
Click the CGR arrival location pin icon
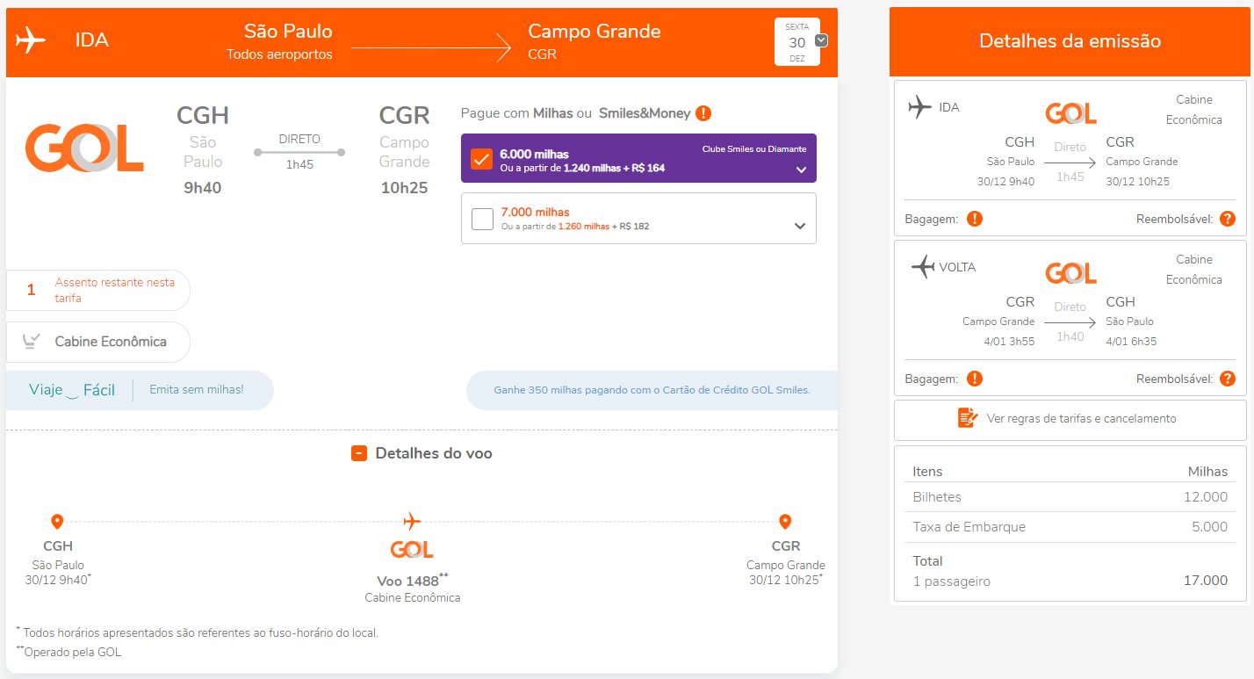click(x=785, y=522)
